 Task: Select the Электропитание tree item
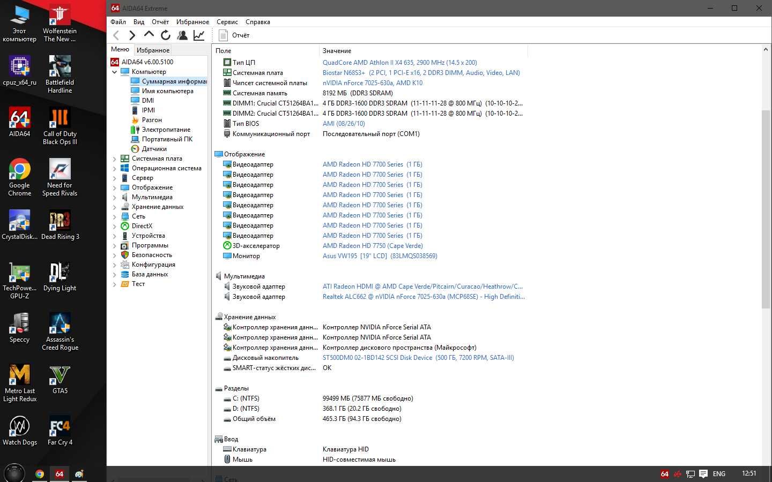tap(161, 130)
